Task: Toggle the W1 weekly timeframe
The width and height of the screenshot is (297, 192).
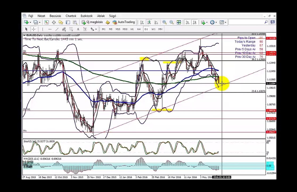Action: (153, 29)
